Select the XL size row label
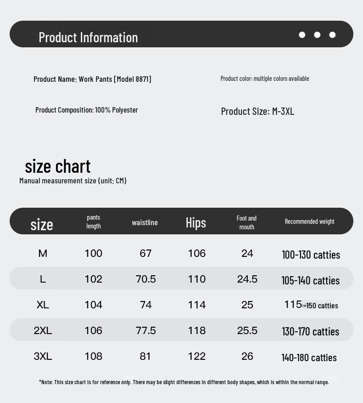Image resolution: width=363 pixels, height=403 pixels. 43,305
